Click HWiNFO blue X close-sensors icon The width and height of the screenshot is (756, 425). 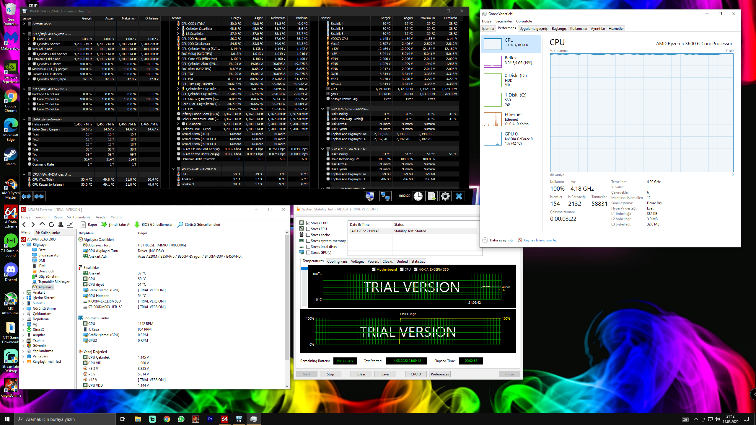(459, 196)
